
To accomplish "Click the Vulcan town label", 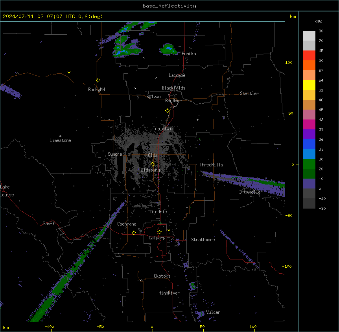I will [x=214, y=312].
